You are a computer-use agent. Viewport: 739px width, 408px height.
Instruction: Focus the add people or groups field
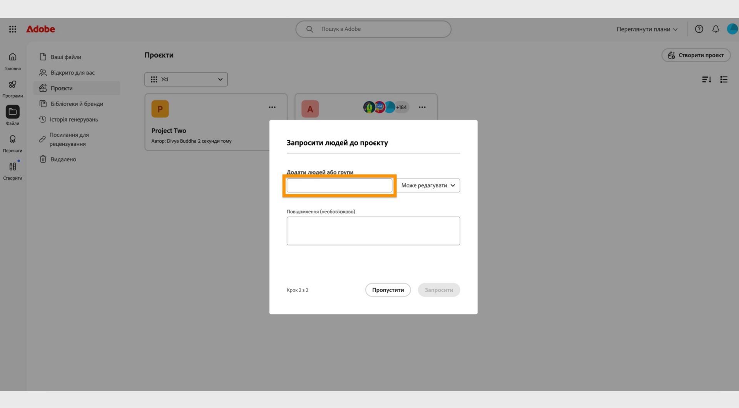[339, 185]
